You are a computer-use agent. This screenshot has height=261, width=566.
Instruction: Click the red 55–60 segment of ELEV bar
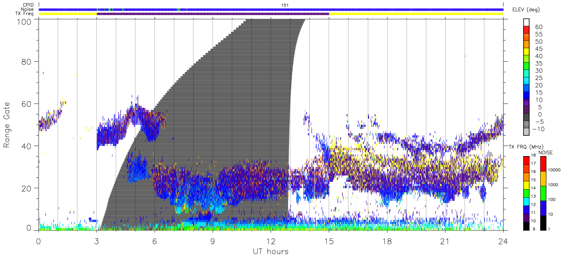coord(527,29)
